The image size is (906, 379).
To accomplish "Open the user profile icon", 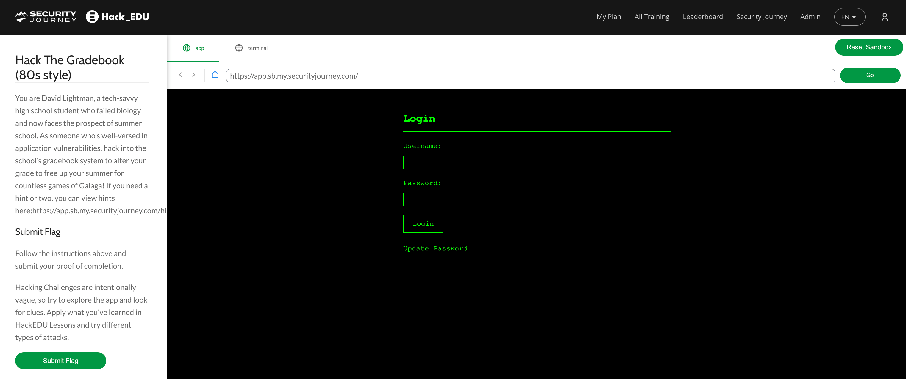I will click(x=885, y=17).
